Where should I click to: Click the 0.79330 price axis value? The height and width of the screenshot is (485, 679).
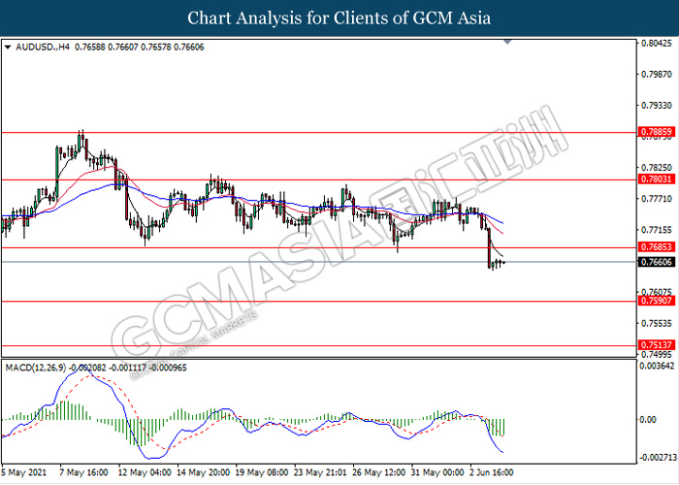coord(657,106)
